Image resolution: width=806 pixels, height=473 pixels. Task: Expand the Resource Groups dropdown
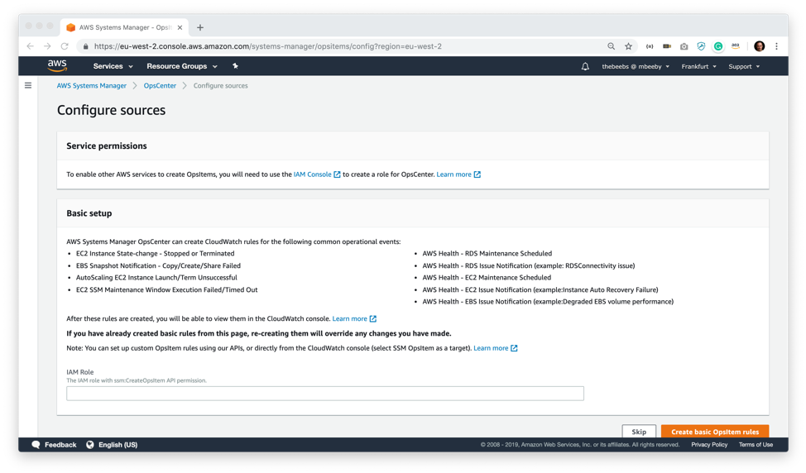[x=182, y=66]
